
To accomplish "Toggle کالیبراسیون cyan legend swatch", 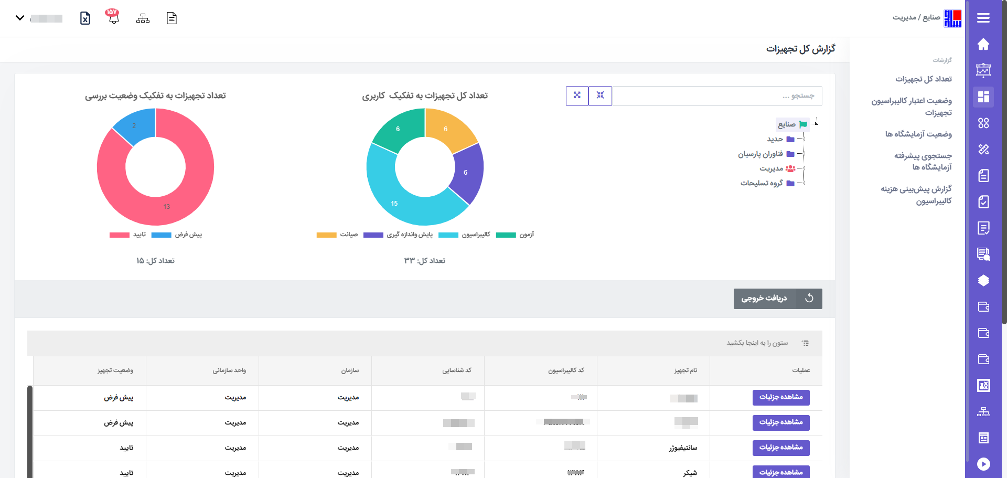I will click(448, 235).
